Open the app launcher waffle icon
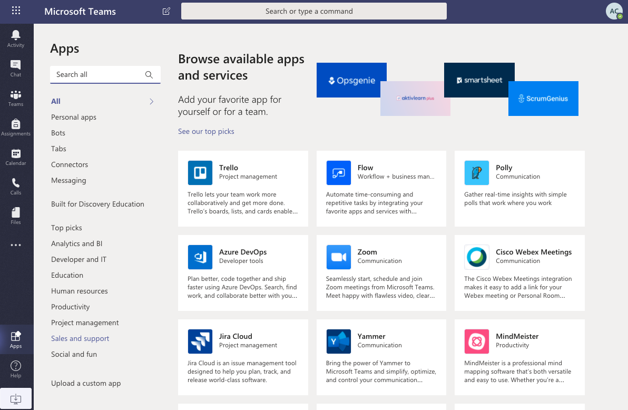The height and width of the screenshot is (410, 628). point(16,11)
